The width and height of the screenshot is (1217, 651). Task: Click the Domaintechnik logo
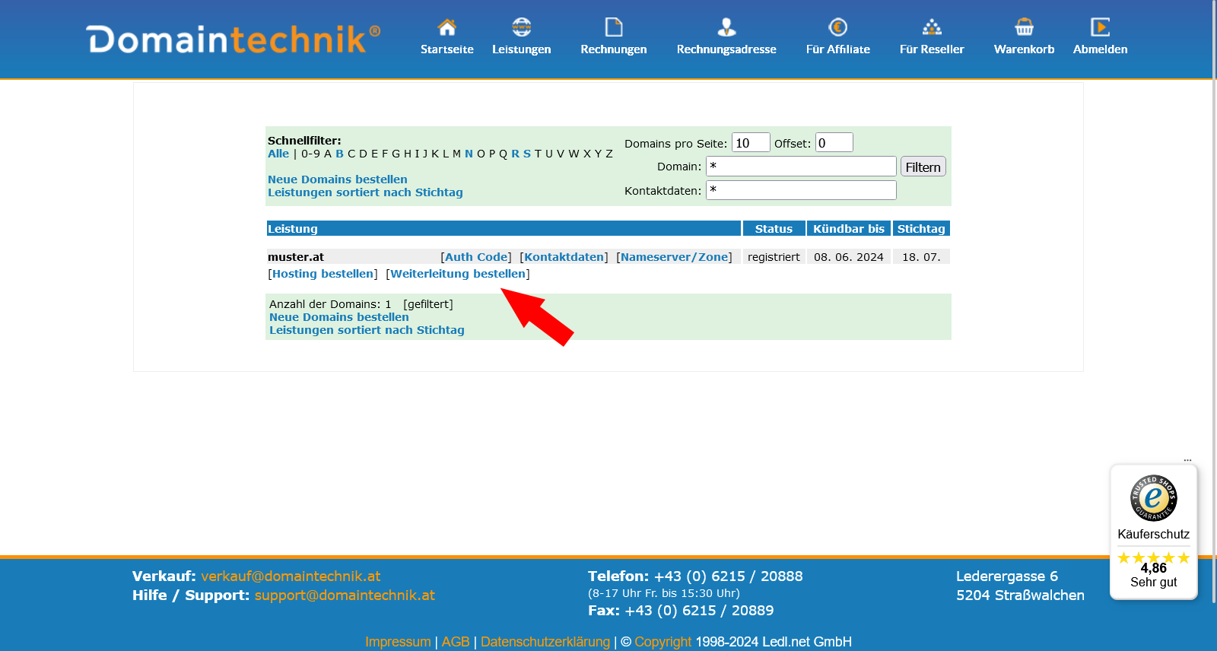click(x=234, y=40)
